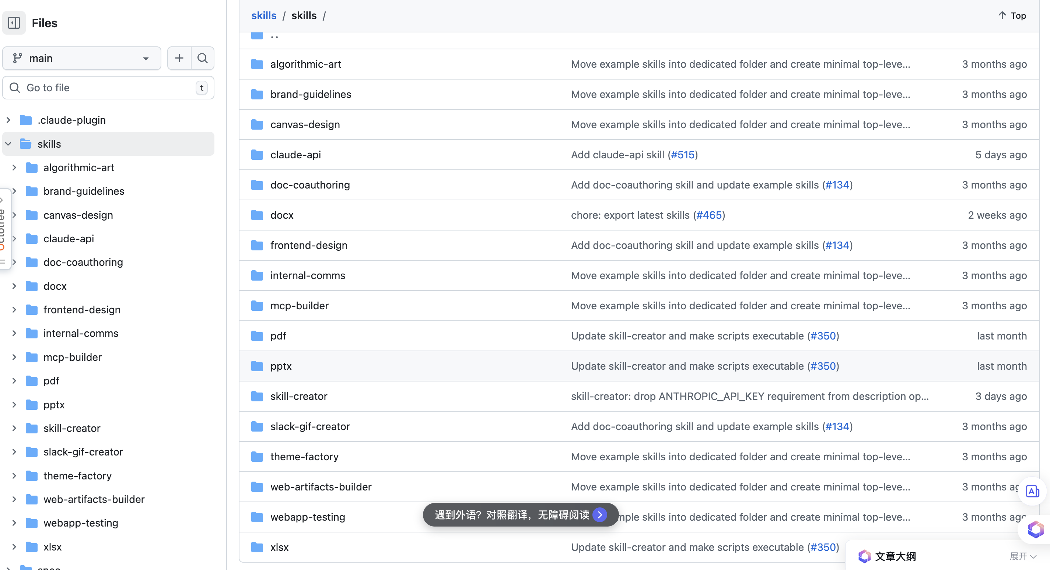Open internal-comms folder in file list
Viewport: 1050px width, 570px height.
tap(307, 275)
